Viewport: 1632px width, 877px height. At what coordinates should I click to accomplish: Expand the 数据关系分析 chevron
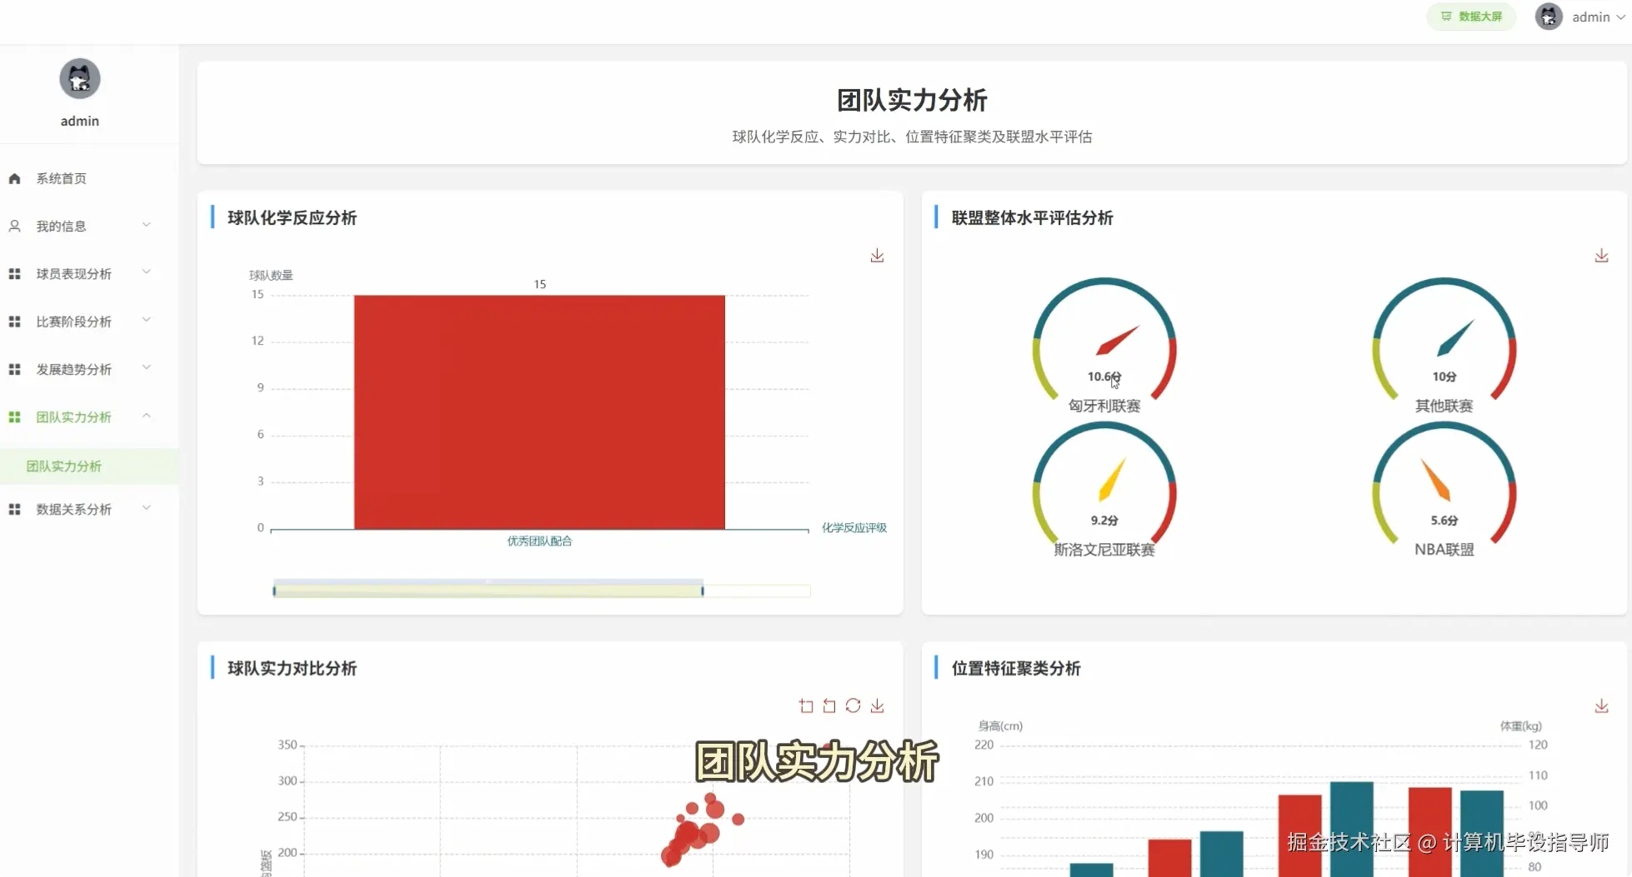(x=147, y=508)
